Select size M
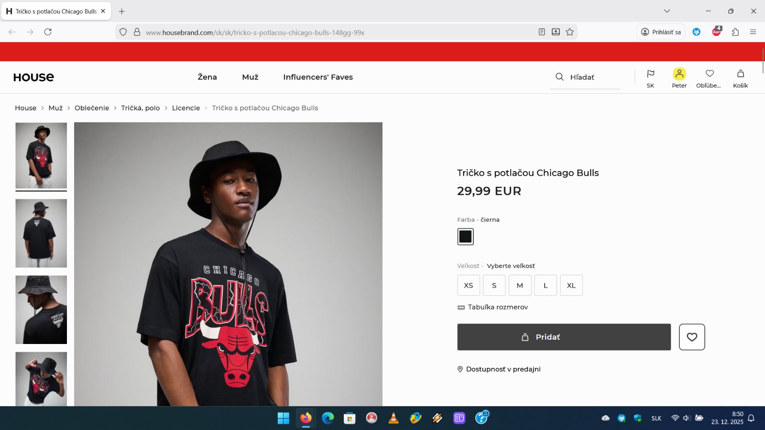 pyautogui.click(x=520, y=285)
